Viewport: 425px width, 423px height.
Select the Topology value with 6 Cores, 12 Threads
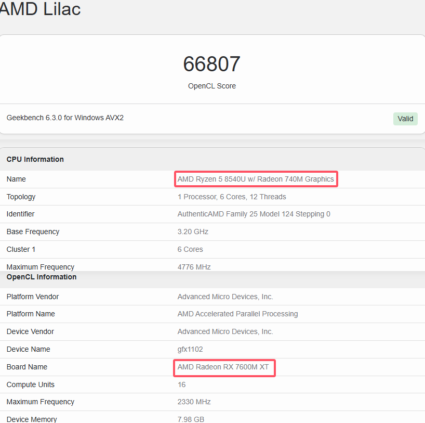click(x=232, y=197)
